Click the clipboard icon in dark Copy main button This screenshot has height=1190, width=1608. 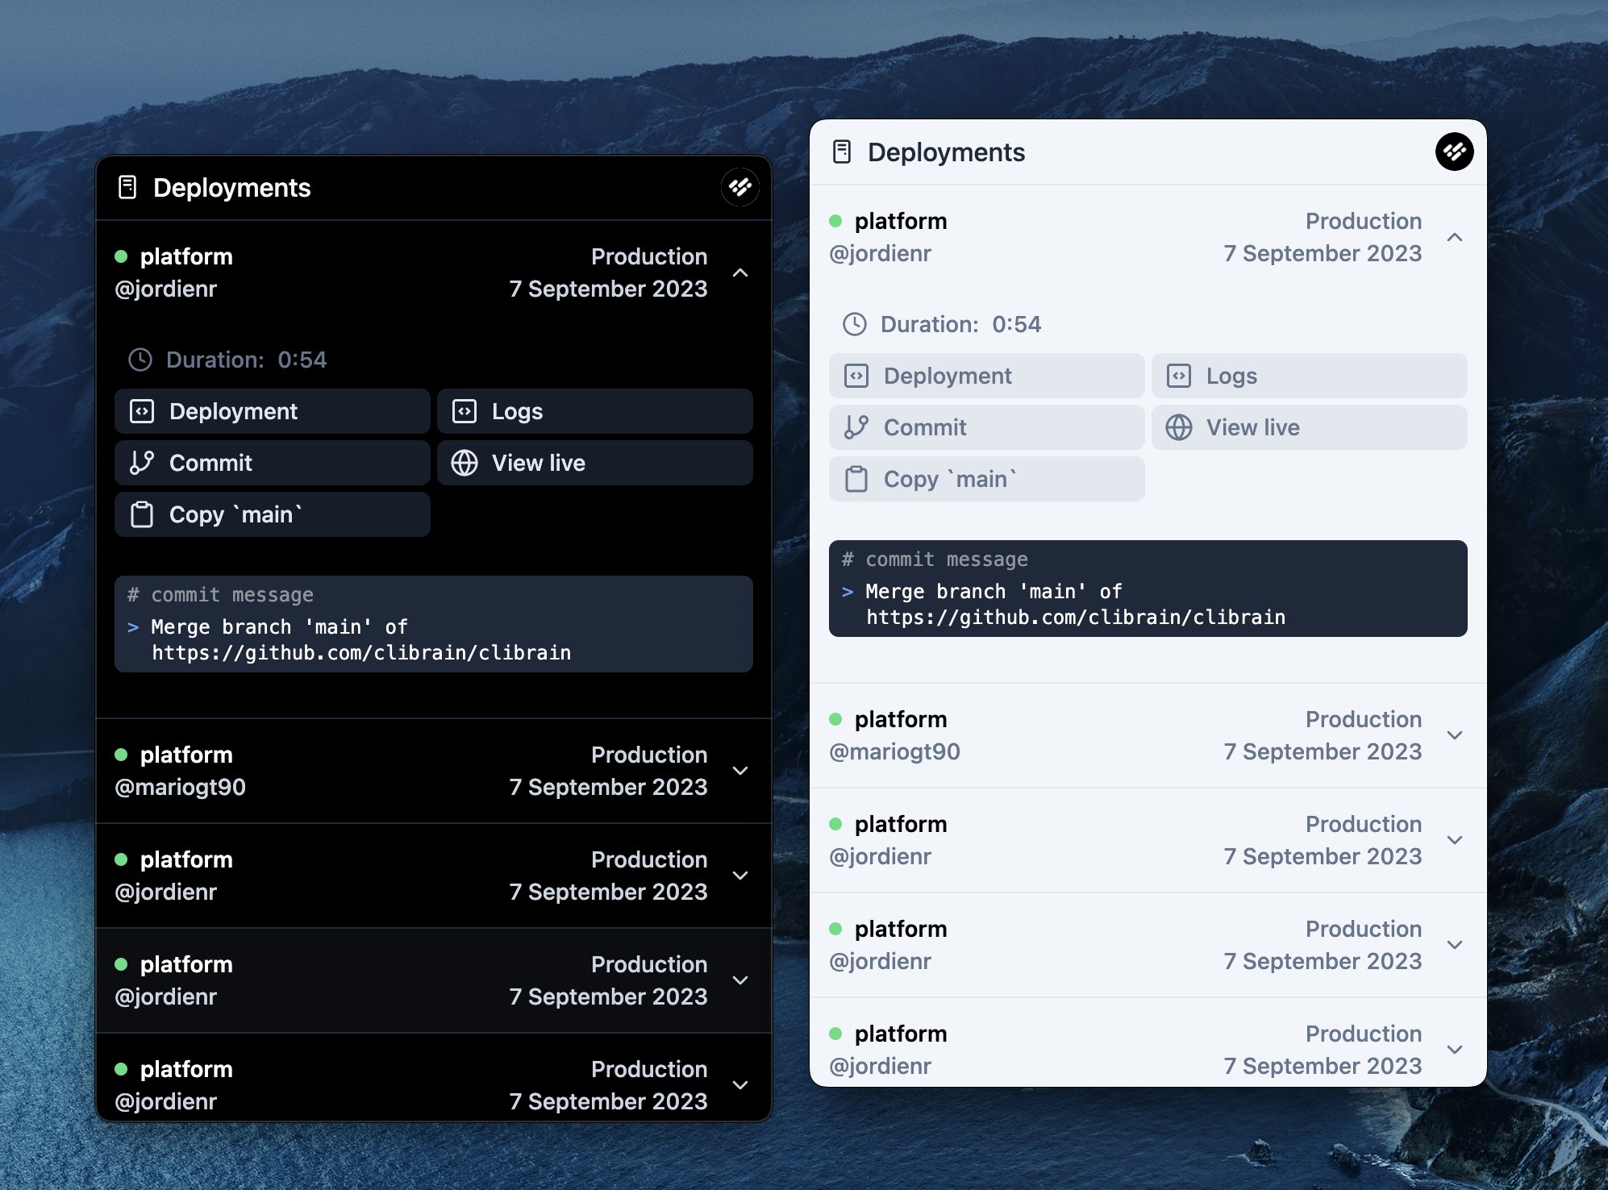coord(142,514)
